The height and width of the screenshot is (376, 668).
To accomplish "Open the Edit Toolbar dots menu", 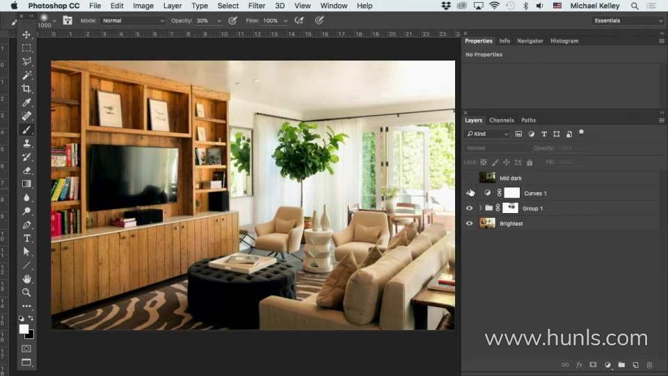I will pos(26,306).
